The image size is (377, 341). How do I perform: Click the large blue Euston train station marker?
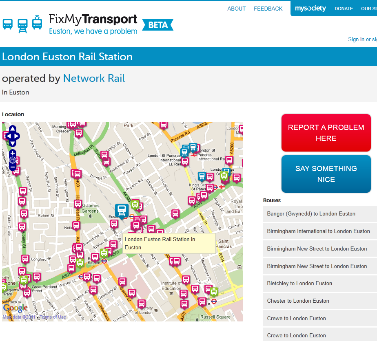coord(122,210)
